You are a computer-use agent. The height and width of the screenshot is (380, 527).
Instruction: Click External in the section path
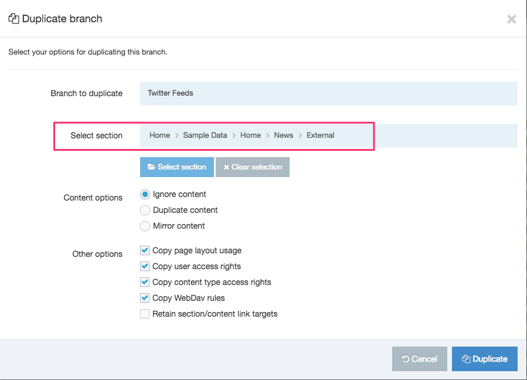320,135
